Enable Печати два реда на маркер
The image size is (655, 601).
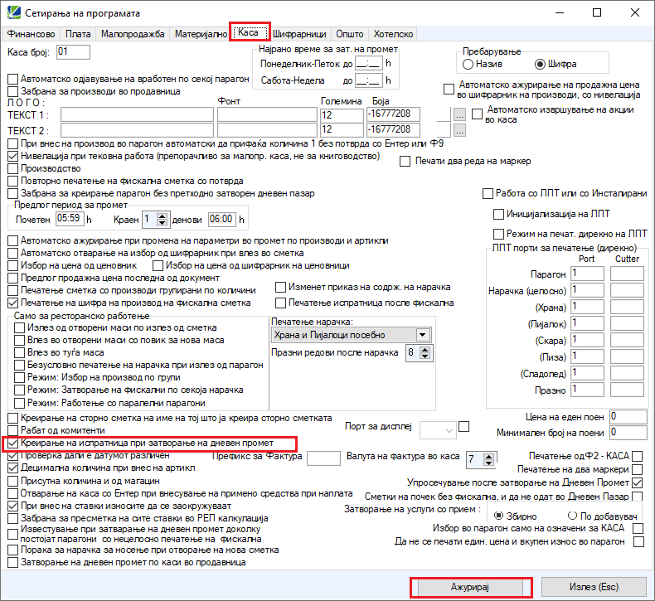[405, 161]
